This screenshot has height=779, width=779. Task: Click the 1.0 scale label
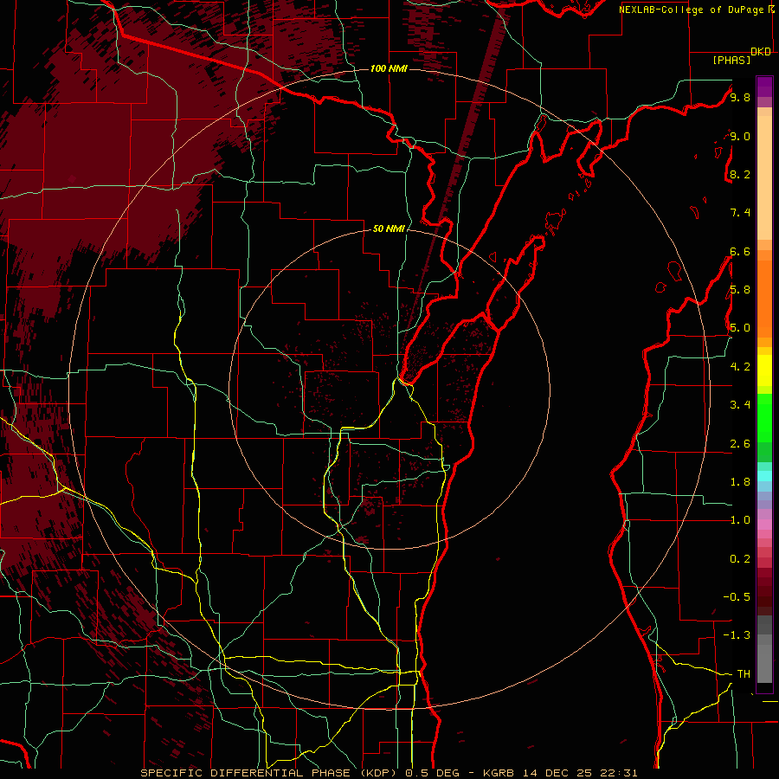click(x=740, y=520)
